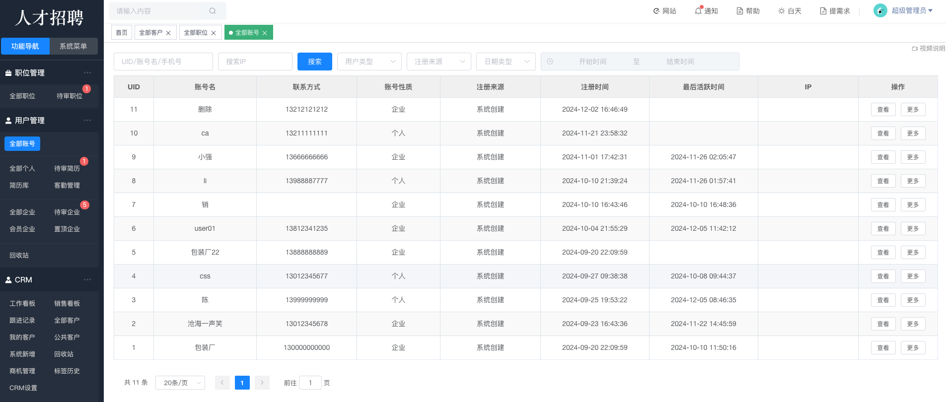Open the notification bell icon

click(x=698, y=10)
